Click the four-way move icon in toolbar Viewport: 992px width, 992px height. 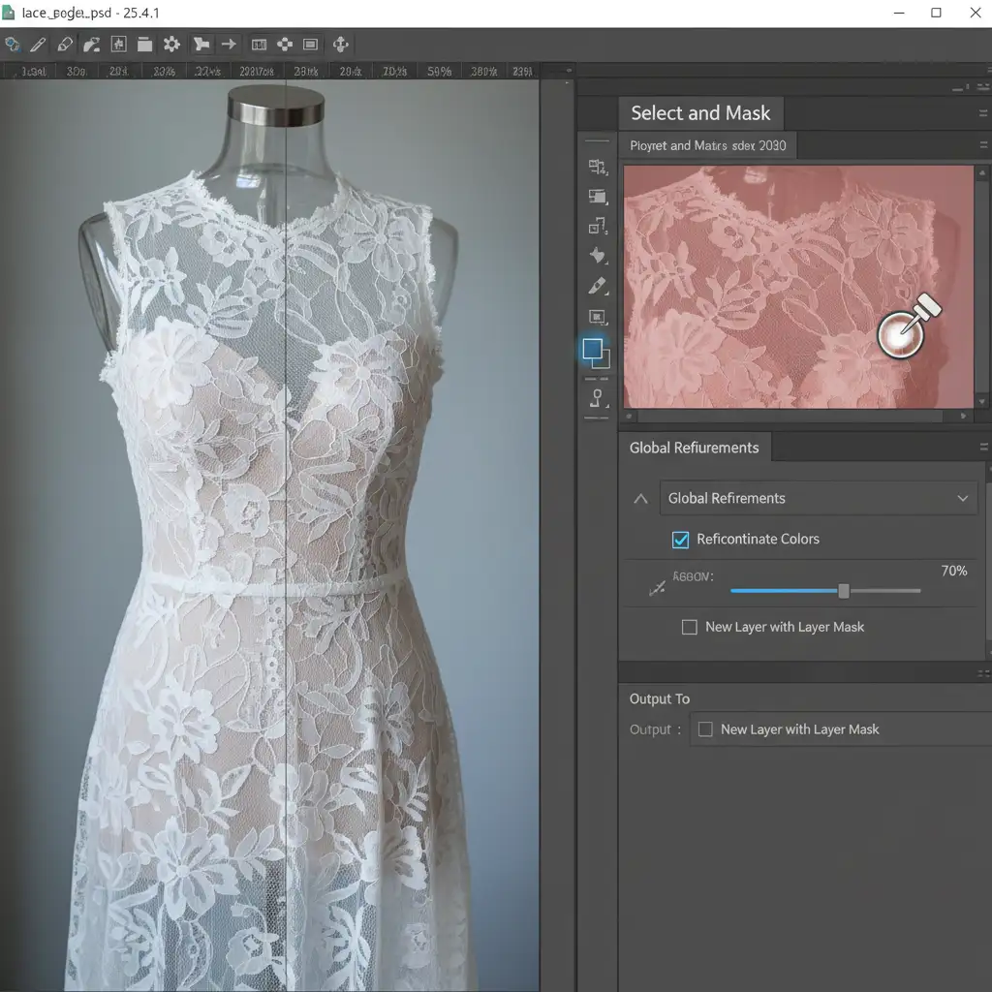[340, 45]
